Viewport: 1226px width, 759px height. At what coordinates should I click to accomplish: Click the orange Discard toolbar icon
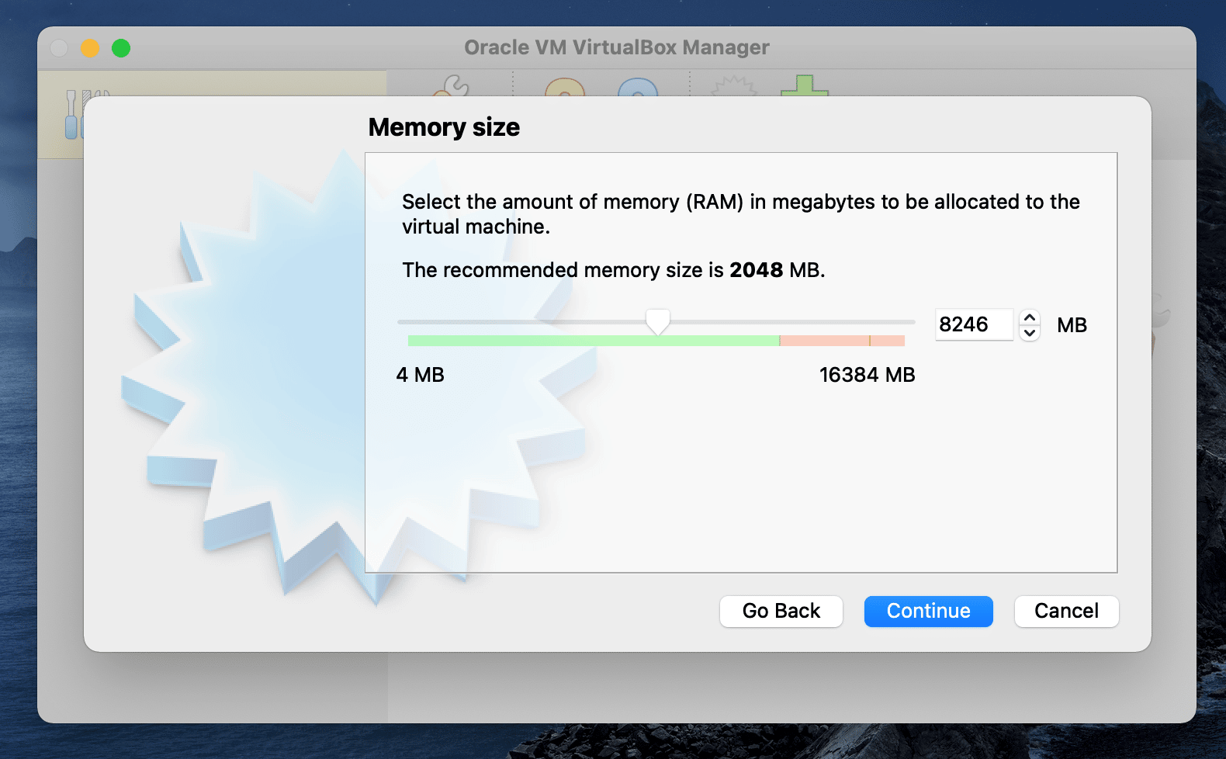[x=564, y=89]
